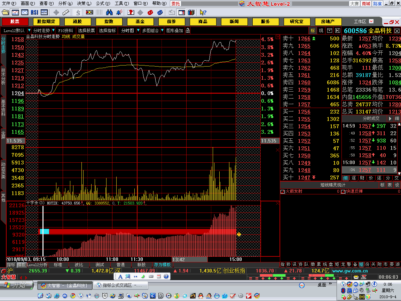Switch to 指标公式交流区 taskbar window
This screenshot has height=301, width=401.
tap(120, 285)
